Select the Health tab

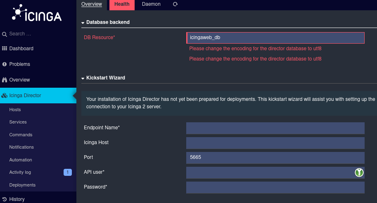click(122, 5)
